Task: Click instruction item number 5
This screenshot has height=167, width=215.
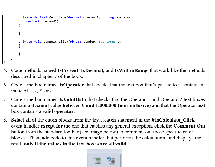Action: point(5,70)
